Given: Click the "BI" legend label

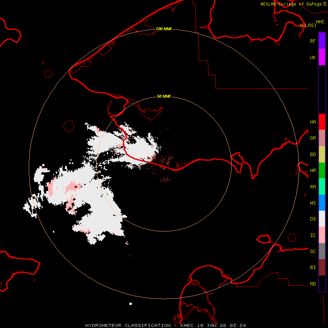Looking at the screenshot, I should 313,268.
